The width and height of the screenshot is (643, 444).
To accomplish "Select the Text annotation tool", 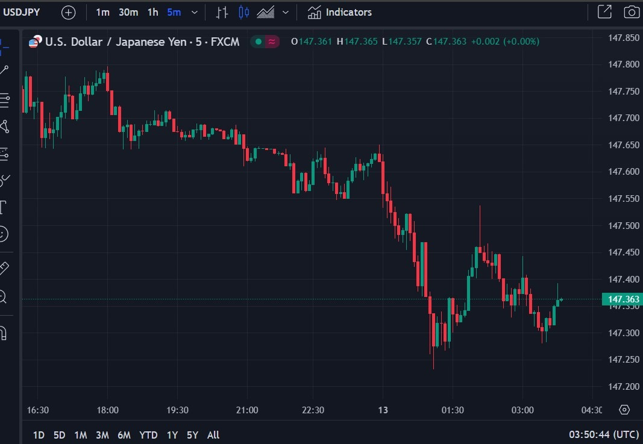I will tap(3, 207).
